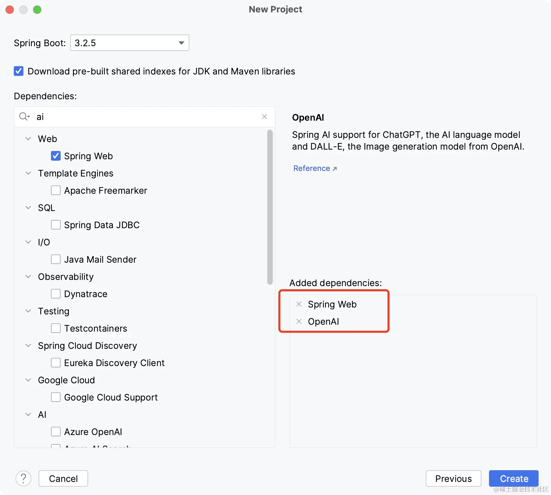Screen dimensions: 551x495
Task: Click the Spring Cloud Discovery category label
Action: pos(87,345)
